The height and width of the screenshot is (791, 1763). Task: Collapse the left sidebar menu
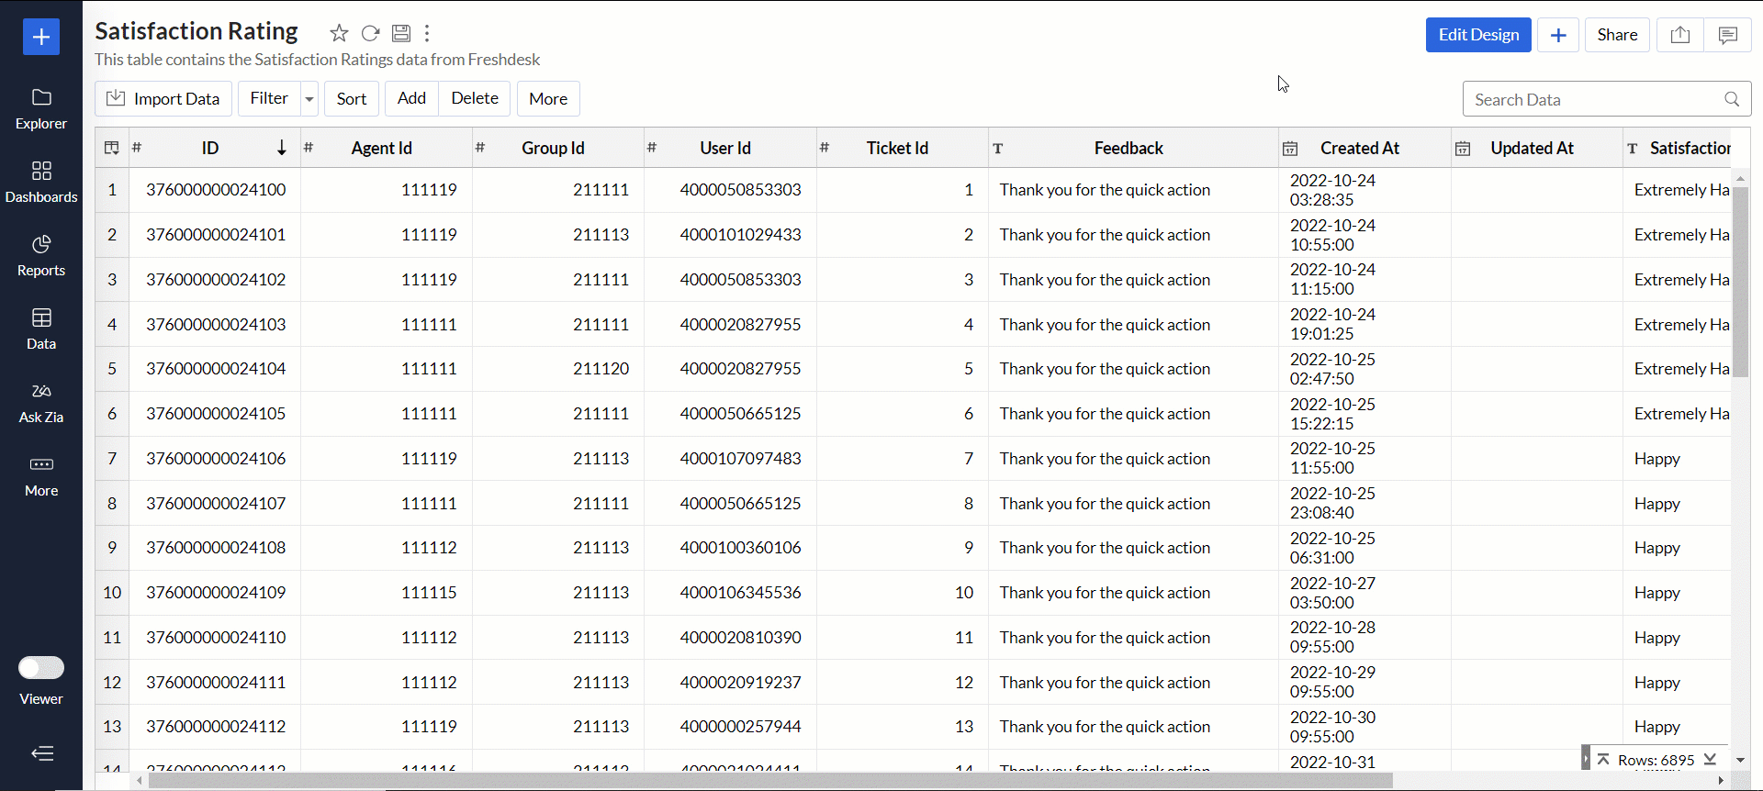(41, 753)
